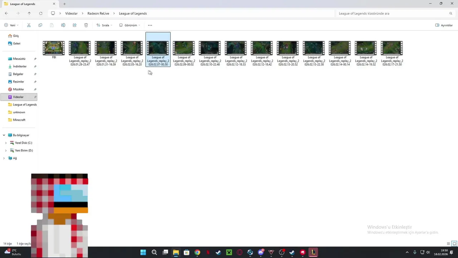
Task: Select Masaüstü in the sidebar
Action: (19, 59)
